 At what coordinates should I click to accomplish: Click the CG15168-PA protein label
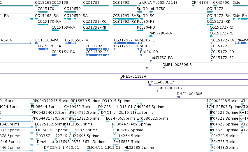[x=47, y=40]
